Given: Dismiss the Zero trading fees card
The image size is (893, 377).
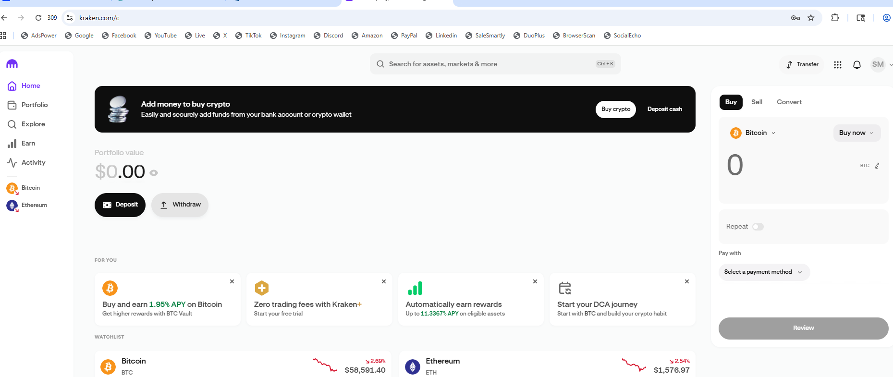Looking at the screenshot, I should coord(384,281).
